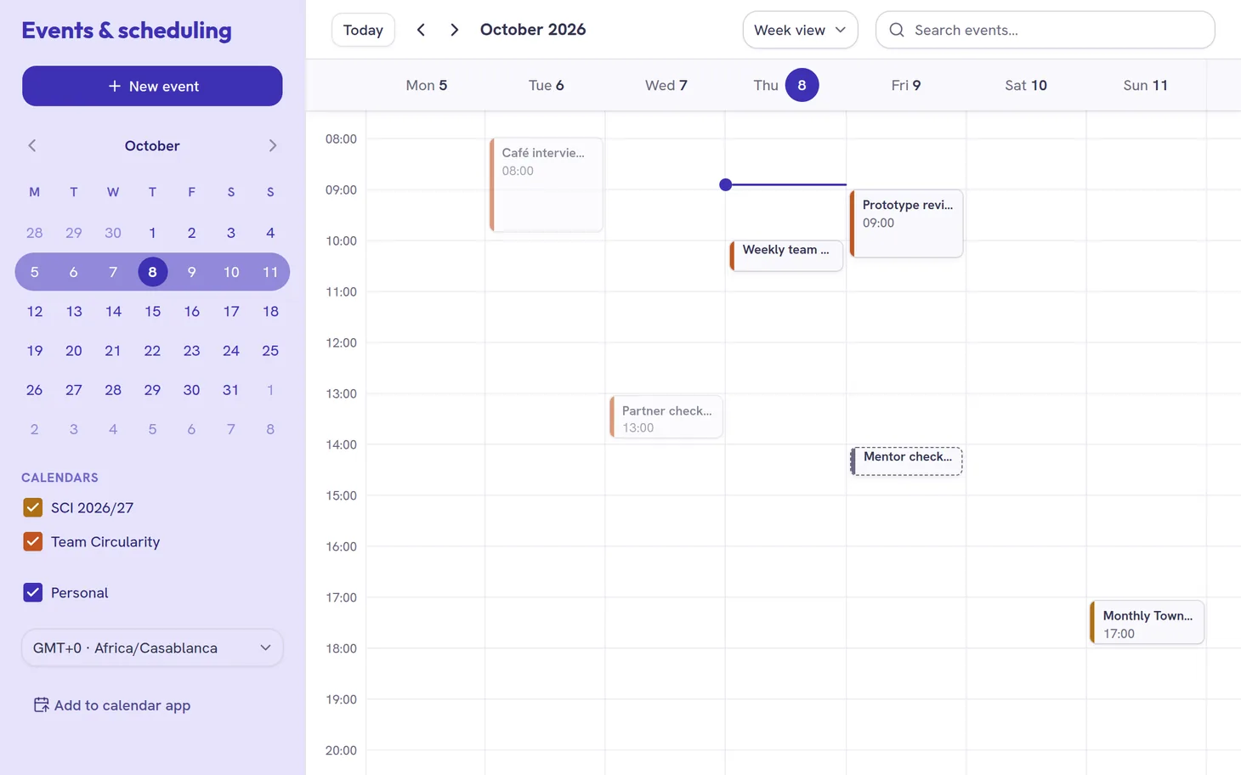
Task: Click the October 2026 header title
Action: click(x=533, y=30)
